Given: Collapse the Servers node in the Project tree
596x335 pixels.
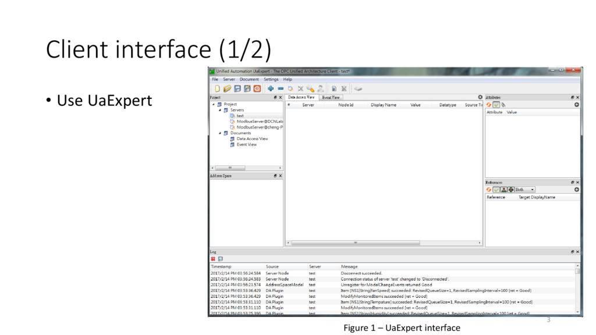Looking at the screenshot, I should point(221,110).
